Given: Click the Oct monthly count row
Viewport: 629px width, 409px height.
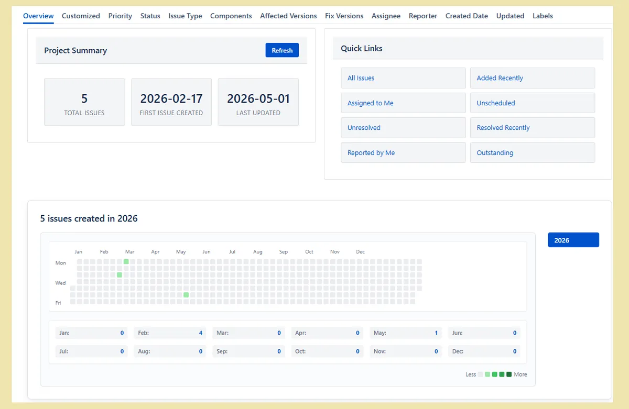Looking at the screenshot, I should coord(327,351).
